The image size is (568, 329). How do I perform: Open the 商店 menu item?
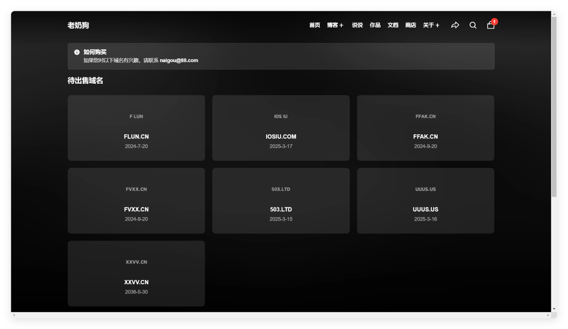410,25
